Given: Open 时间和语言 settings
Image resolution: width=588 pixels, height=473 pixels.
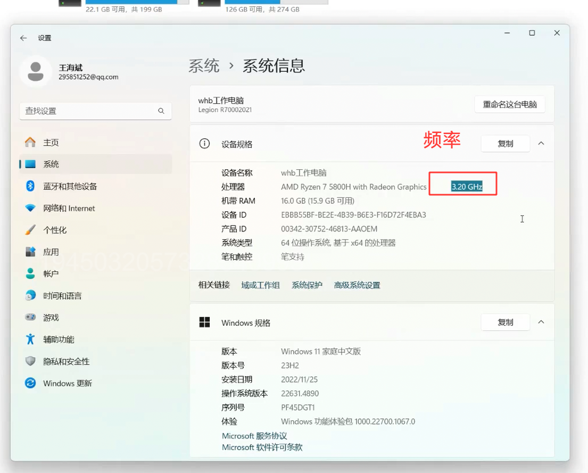Looking at the screenshot, I should pyautogui.click(x=96, y=296).
